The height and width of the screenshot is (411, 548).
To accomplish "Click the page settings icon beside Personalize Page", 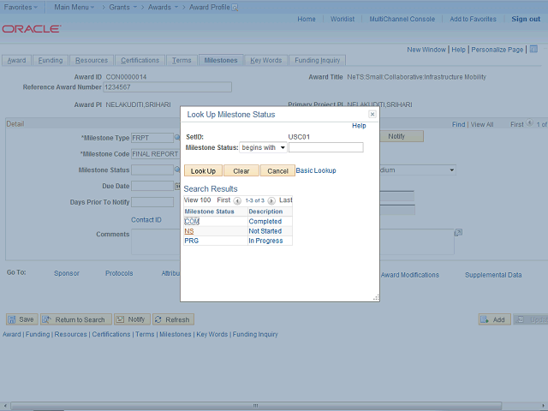I will (533, 49).
